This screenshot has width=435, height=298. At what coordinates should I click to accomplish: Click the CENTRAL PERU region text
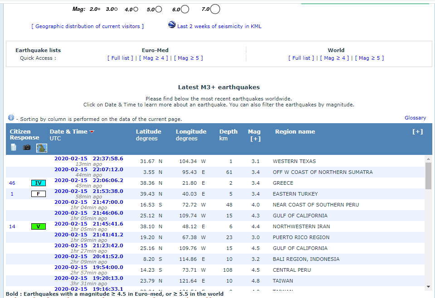click(292, 270)
